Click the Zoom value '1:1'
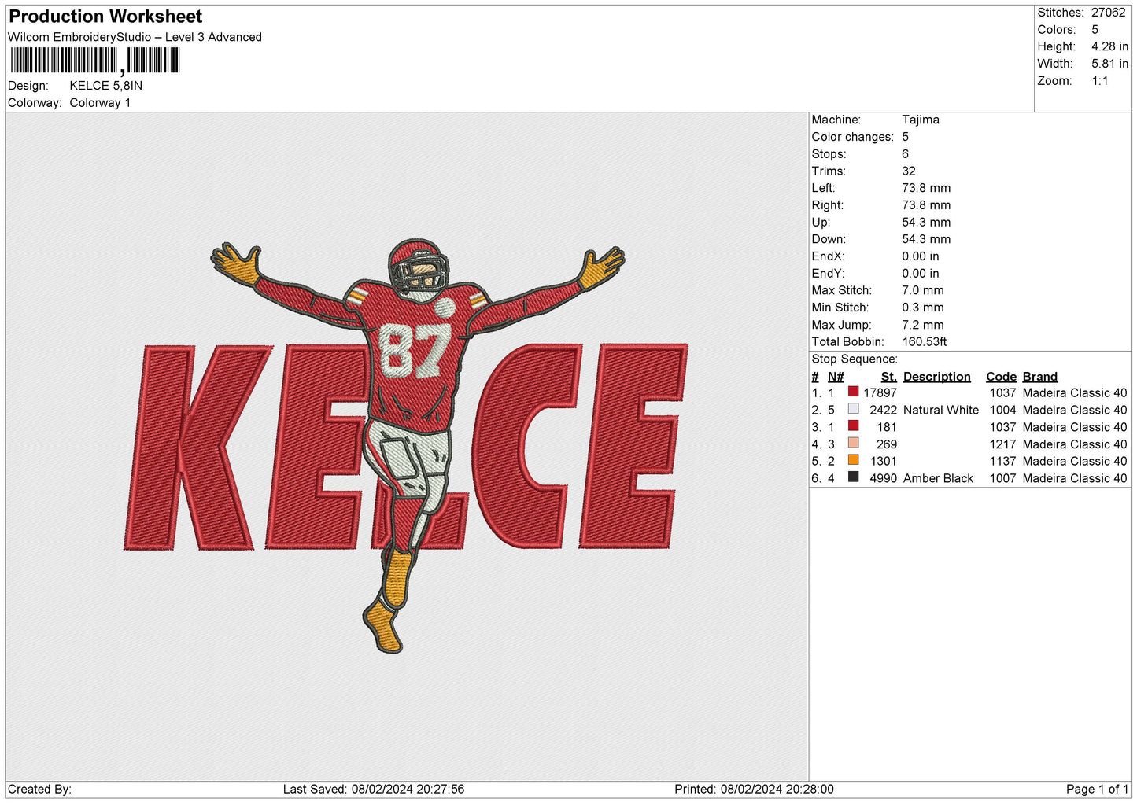This screenshot has height=803, width=1137. [1100, 81]
